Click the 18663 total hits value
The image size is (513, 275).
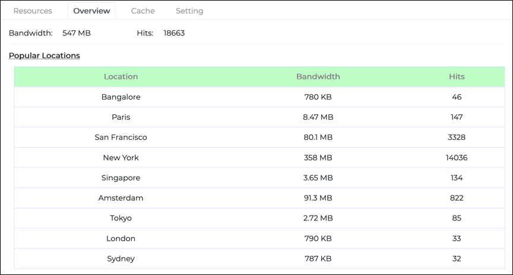(x=174, y=33)
